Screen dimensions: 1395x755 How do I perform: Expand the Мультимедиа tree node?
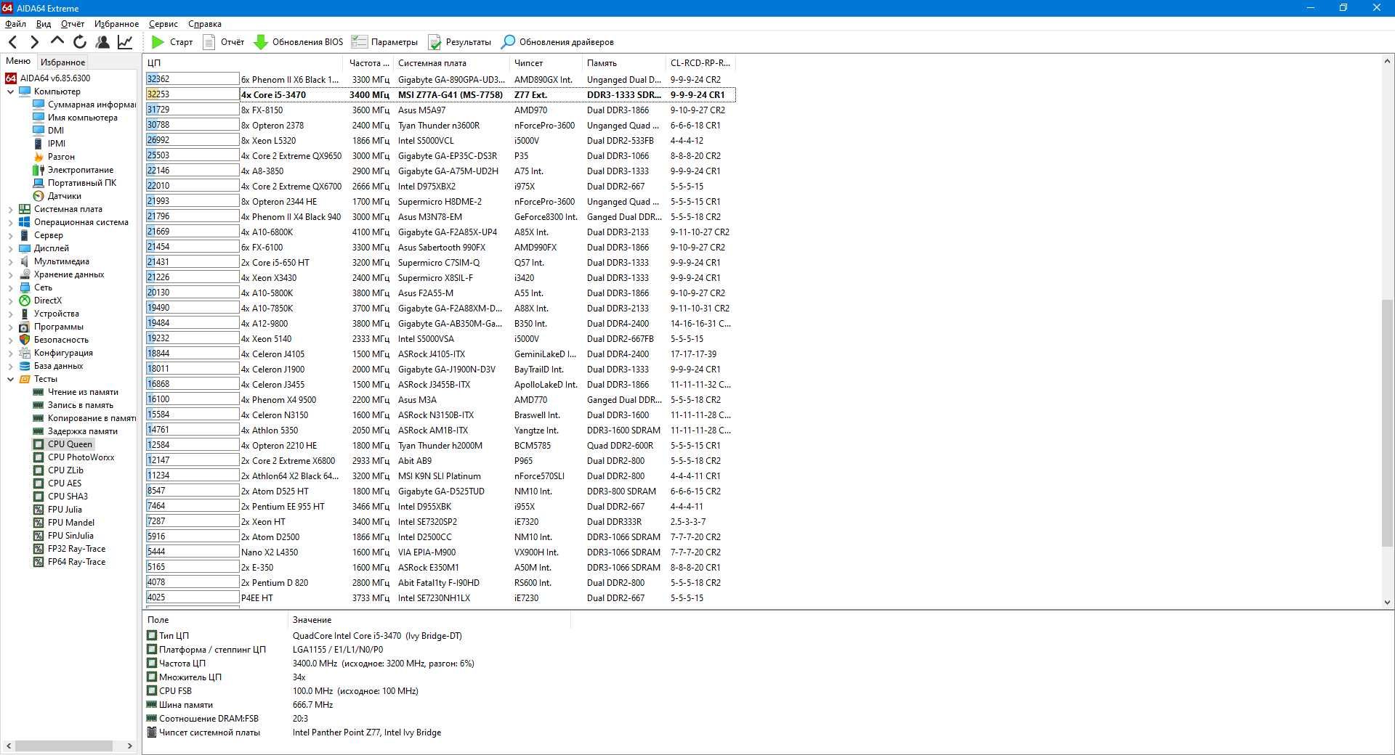[x=10, y=261]
